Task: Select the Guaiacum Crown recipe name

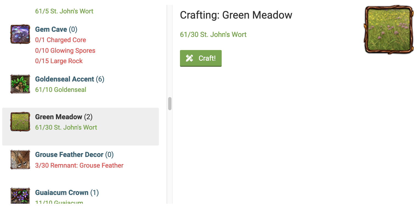Action: (62, 192)
